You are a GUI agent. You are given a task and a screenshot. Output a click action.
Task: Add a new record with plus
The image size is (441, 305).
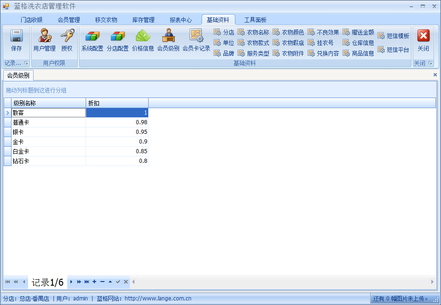94,282
